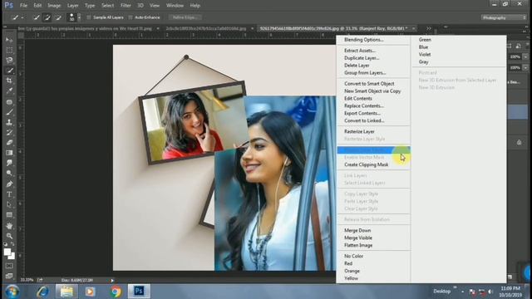Open the fill 100% dropdown arrow
Image resolution: width=532 pixels, height=299 pixels.
coord(525,67)
